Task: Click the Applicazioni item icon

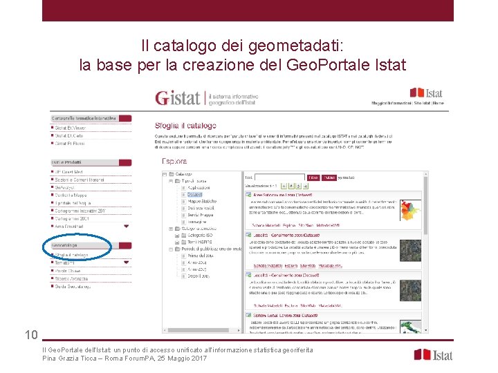Action: [x=183, y=188]
